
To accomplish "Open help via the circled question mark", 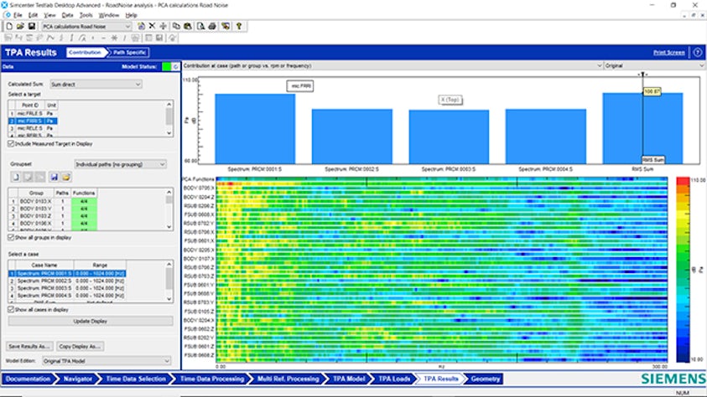I will [698, 53].
